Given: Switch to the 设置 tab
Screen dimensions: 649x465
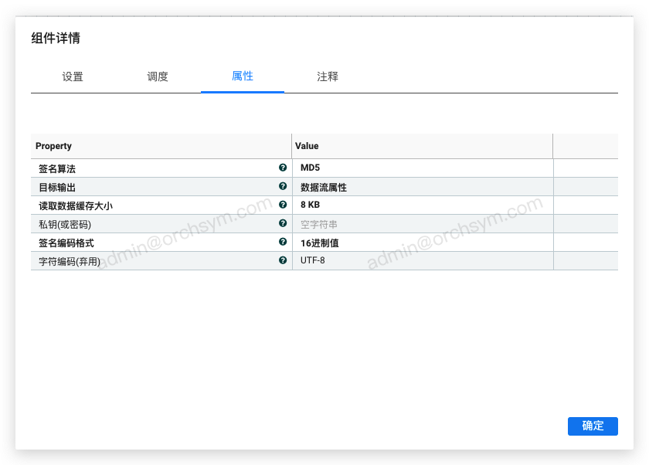Looking at the screenshot, I should click(73, 76).
